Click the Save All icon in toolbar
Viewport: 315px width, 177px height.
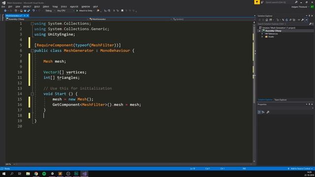click(29, 11)
